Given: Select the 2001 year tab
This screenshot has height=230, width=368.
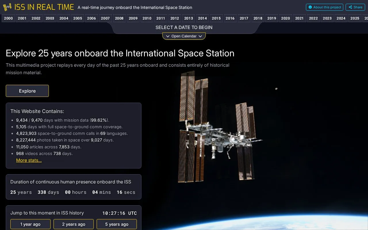Looking at the screenshot, I should click(22, 18).
